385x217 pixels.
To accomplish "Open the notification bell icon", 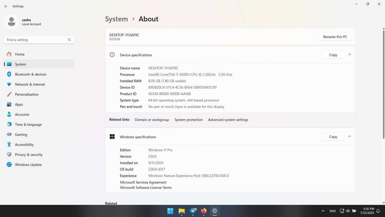I will tap(378, 211).
